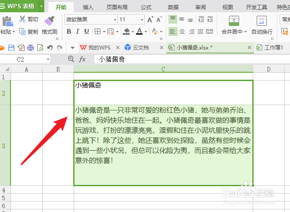Viewport: 290px width, 212px height.
Task: Expand the fill color dropdown arrow
Action: (132, 32)
